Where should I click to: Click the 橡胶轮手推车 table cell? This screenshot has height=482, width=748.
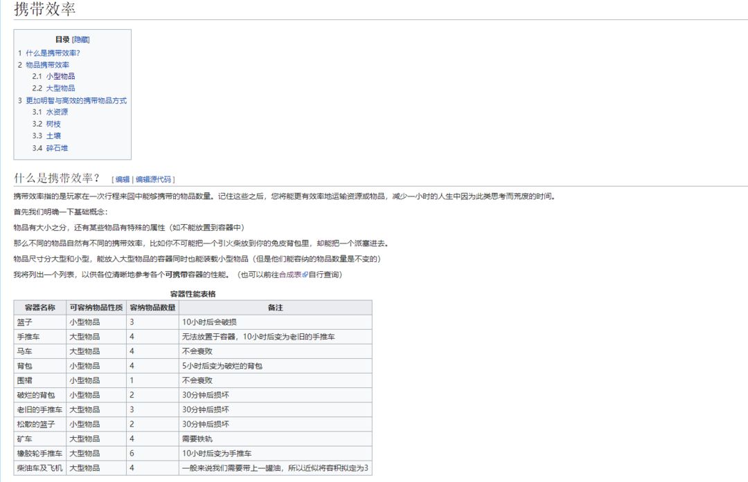(x=40, y=454)
